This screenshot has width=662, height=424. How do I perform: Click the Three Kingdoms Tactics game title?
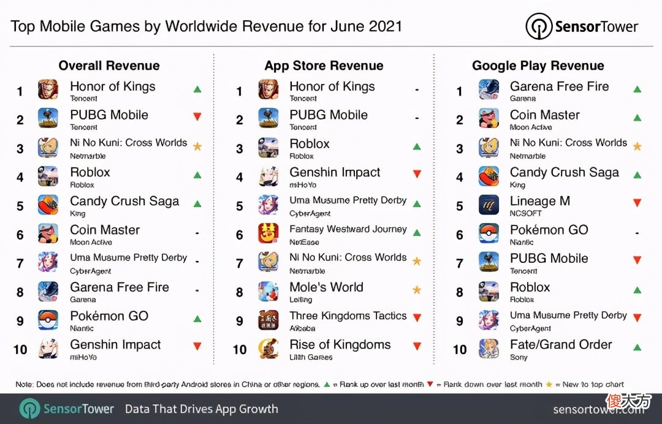pyautogui.click(x=348, y=316)
